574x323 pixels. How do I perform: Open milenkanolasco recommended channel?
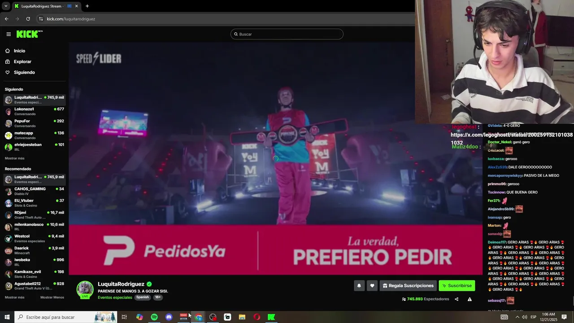coord(35,227)
